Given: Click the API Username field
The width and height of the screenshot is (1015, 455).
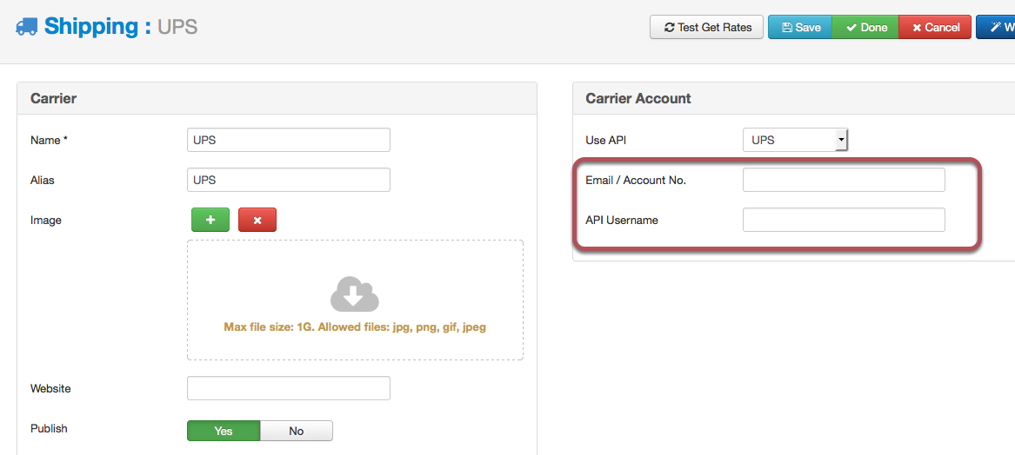Looking at the screenshot, I should coord(844,220).
